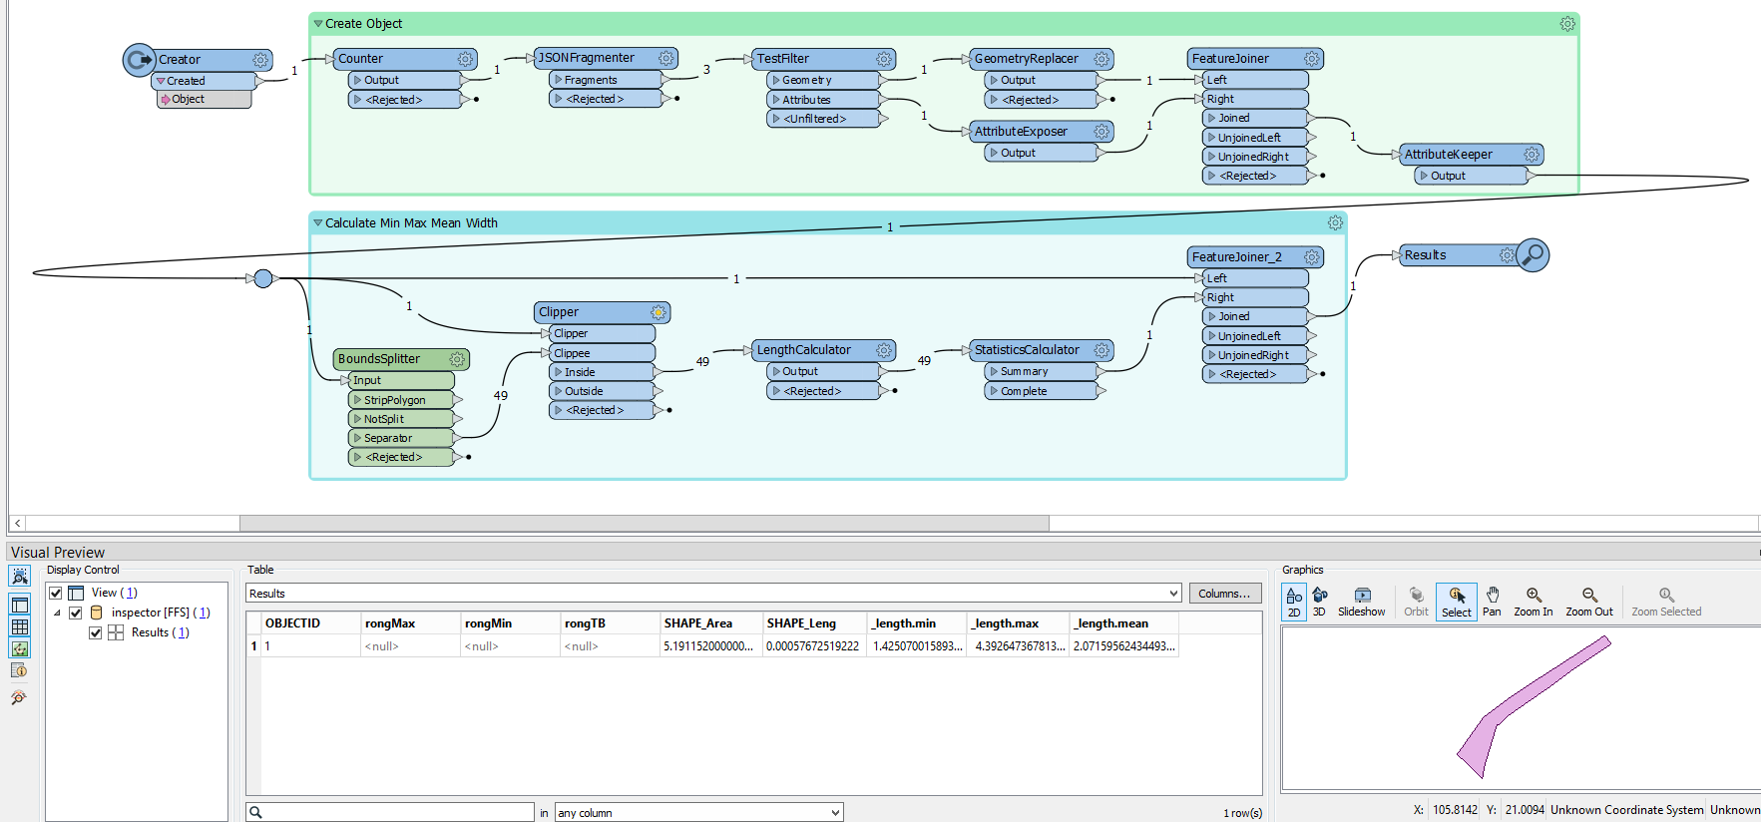Open AttributeKeeper parameters gear icon
The width and height of the screenshot is (1761, 822).
tap(1533, 155)
